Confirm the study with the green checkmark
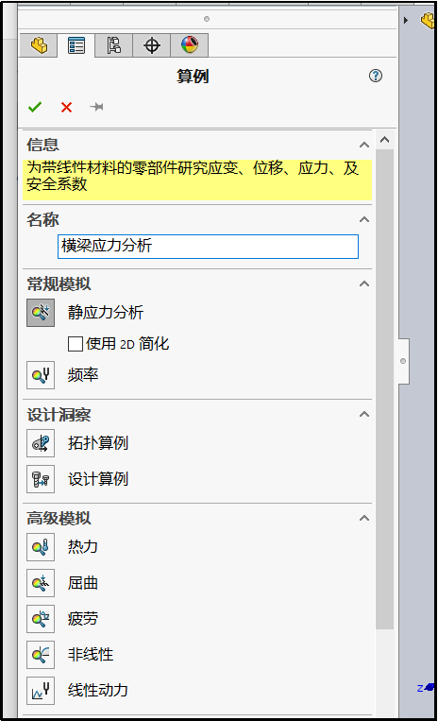Image resolution: width=438 pixels, height=721 pixels. tap(35, 107)
